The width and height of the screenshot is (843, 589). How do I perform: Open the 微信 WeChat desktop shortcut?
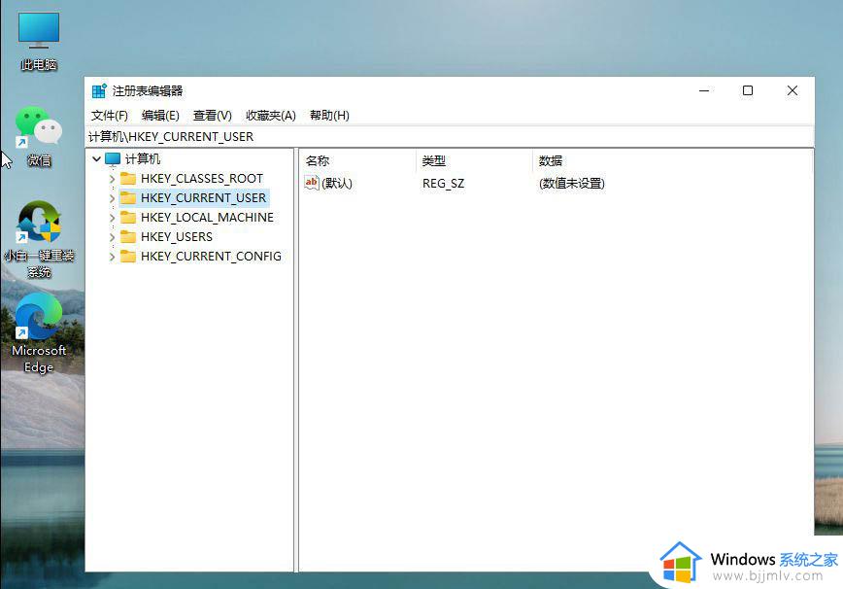pos(39,137)
